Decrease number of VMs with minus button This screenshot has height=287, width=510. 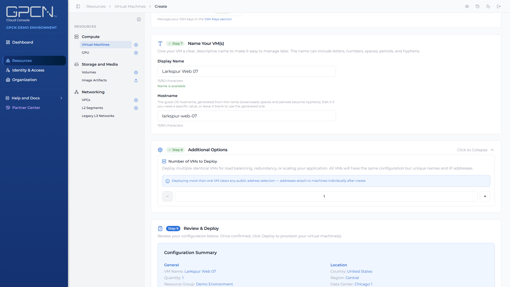pos(167,196)
